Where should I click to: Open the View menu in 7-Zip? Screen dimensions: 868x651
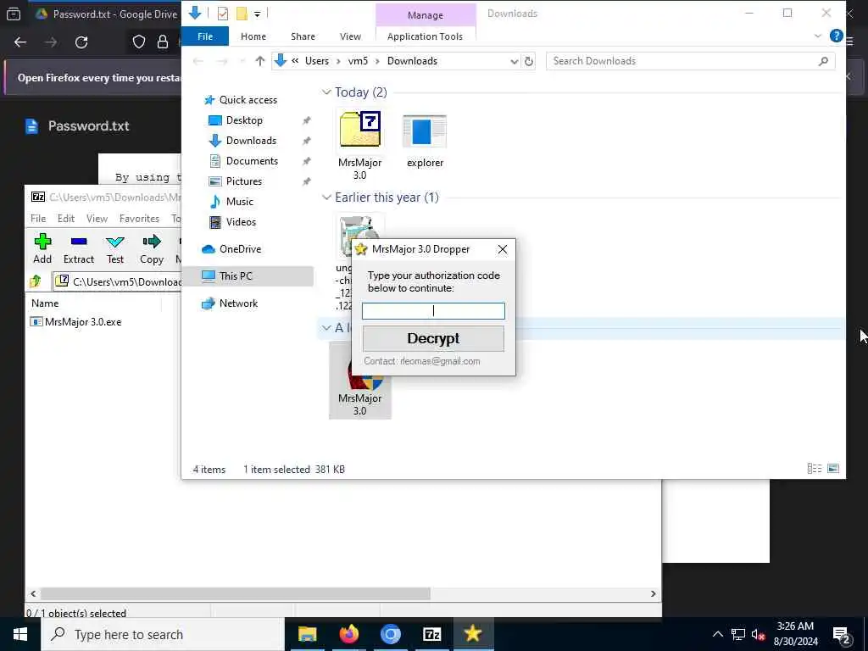pyautogui.click(x=97, y=219)
